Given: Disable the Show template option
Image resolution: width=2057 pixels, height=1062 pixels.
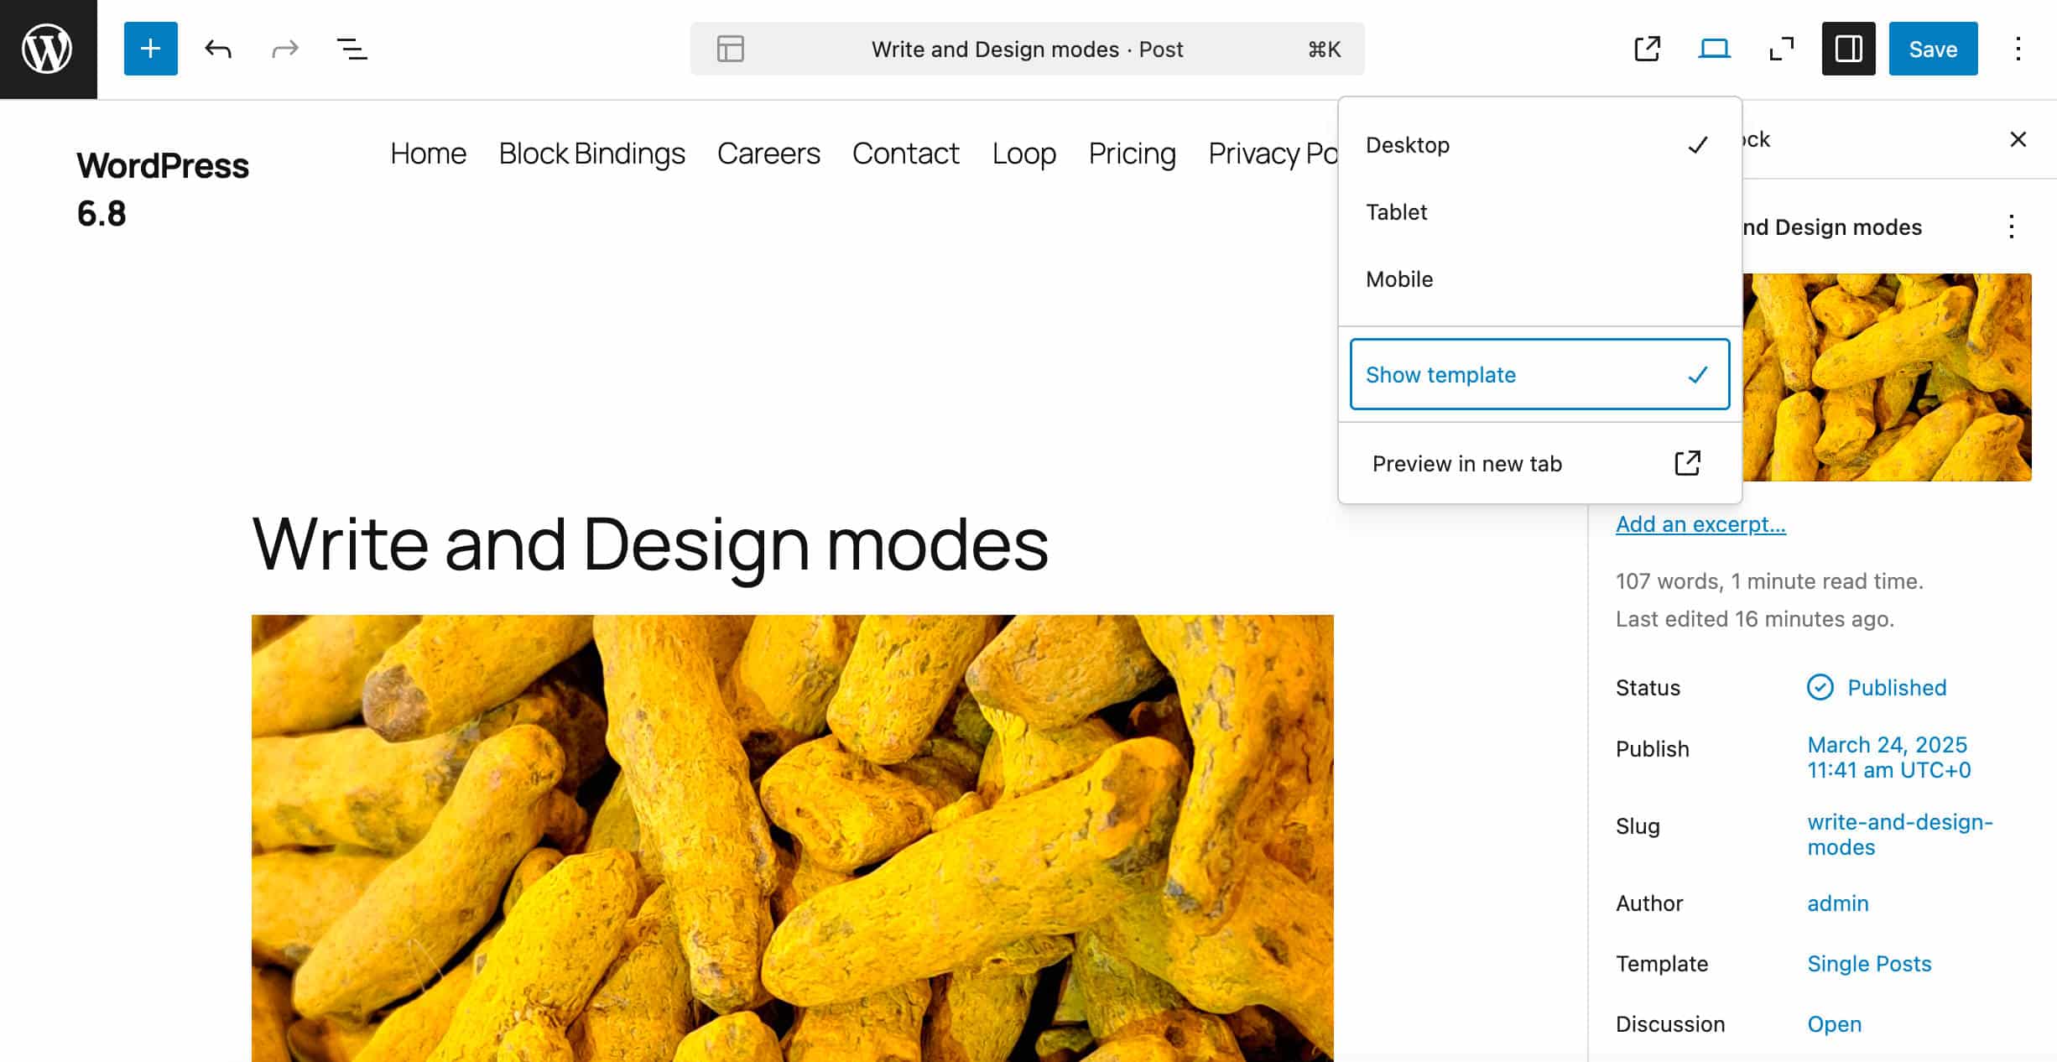Looking at the screenshot, I should click(1540, 375).
